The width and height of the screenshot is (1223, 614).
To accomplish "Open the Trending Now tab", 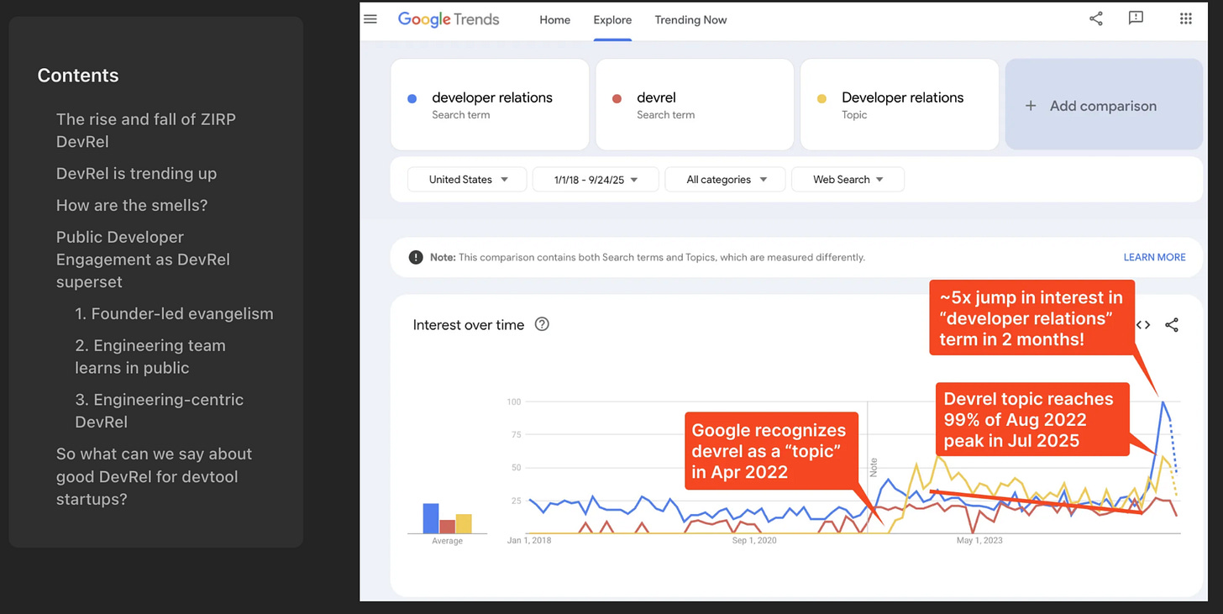I will [x=690, y=20].
